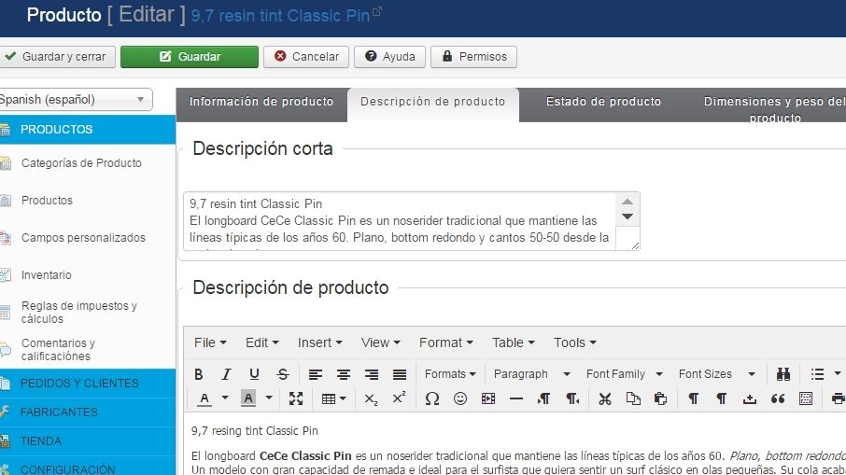Open the Paragraph block format dropdown
Screen dimensions: 846x475
tap(531, 374)
